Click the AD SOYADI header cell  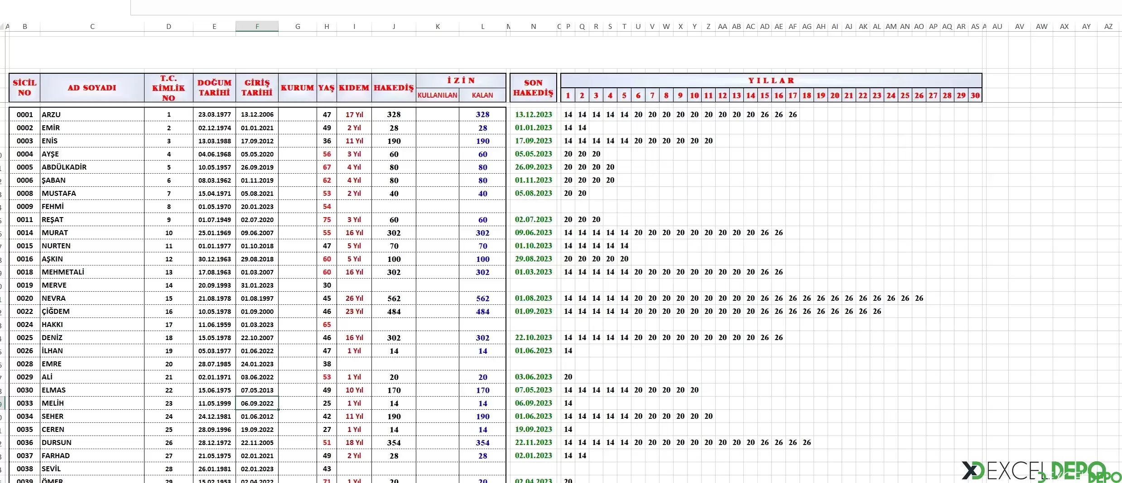[92, 88]
